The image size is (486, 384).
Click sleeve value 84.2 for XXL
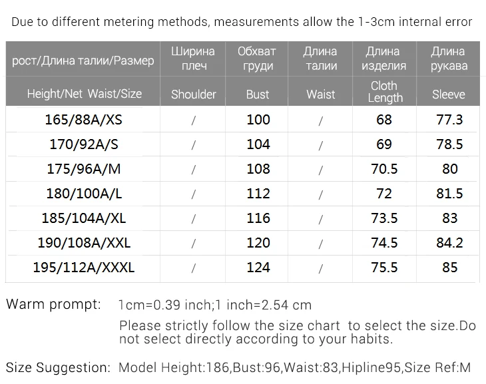449,243
